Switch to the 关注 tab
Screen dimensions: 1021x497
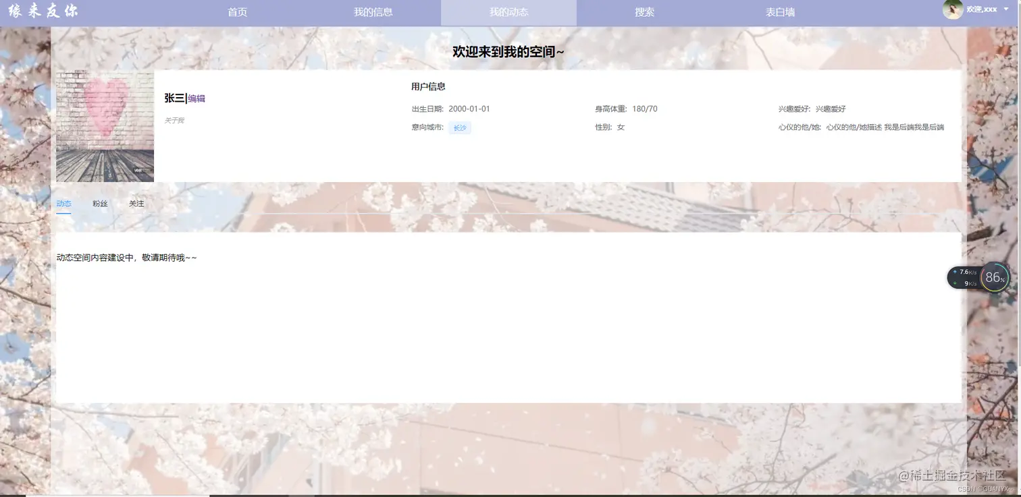coord(136,203)
